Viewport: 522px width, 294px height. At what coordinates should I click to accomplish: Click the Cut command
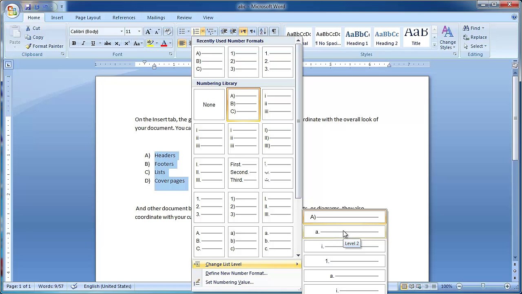click(33, 28)
